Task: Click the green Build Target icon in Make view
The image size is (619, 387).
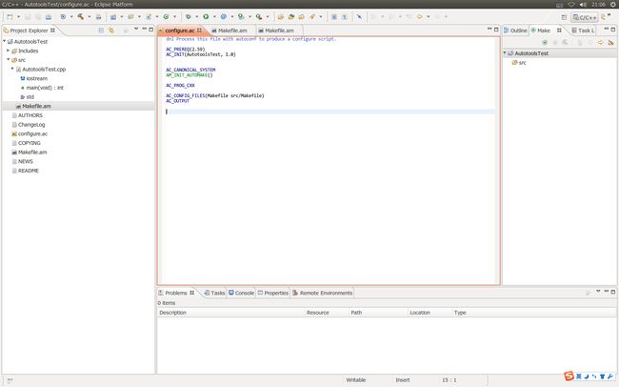Action: click(x=545, y=42)
